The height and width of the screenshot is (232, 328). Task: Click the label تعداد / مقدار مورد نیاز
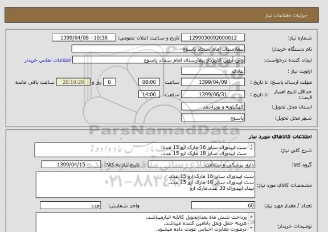(288, 206)
